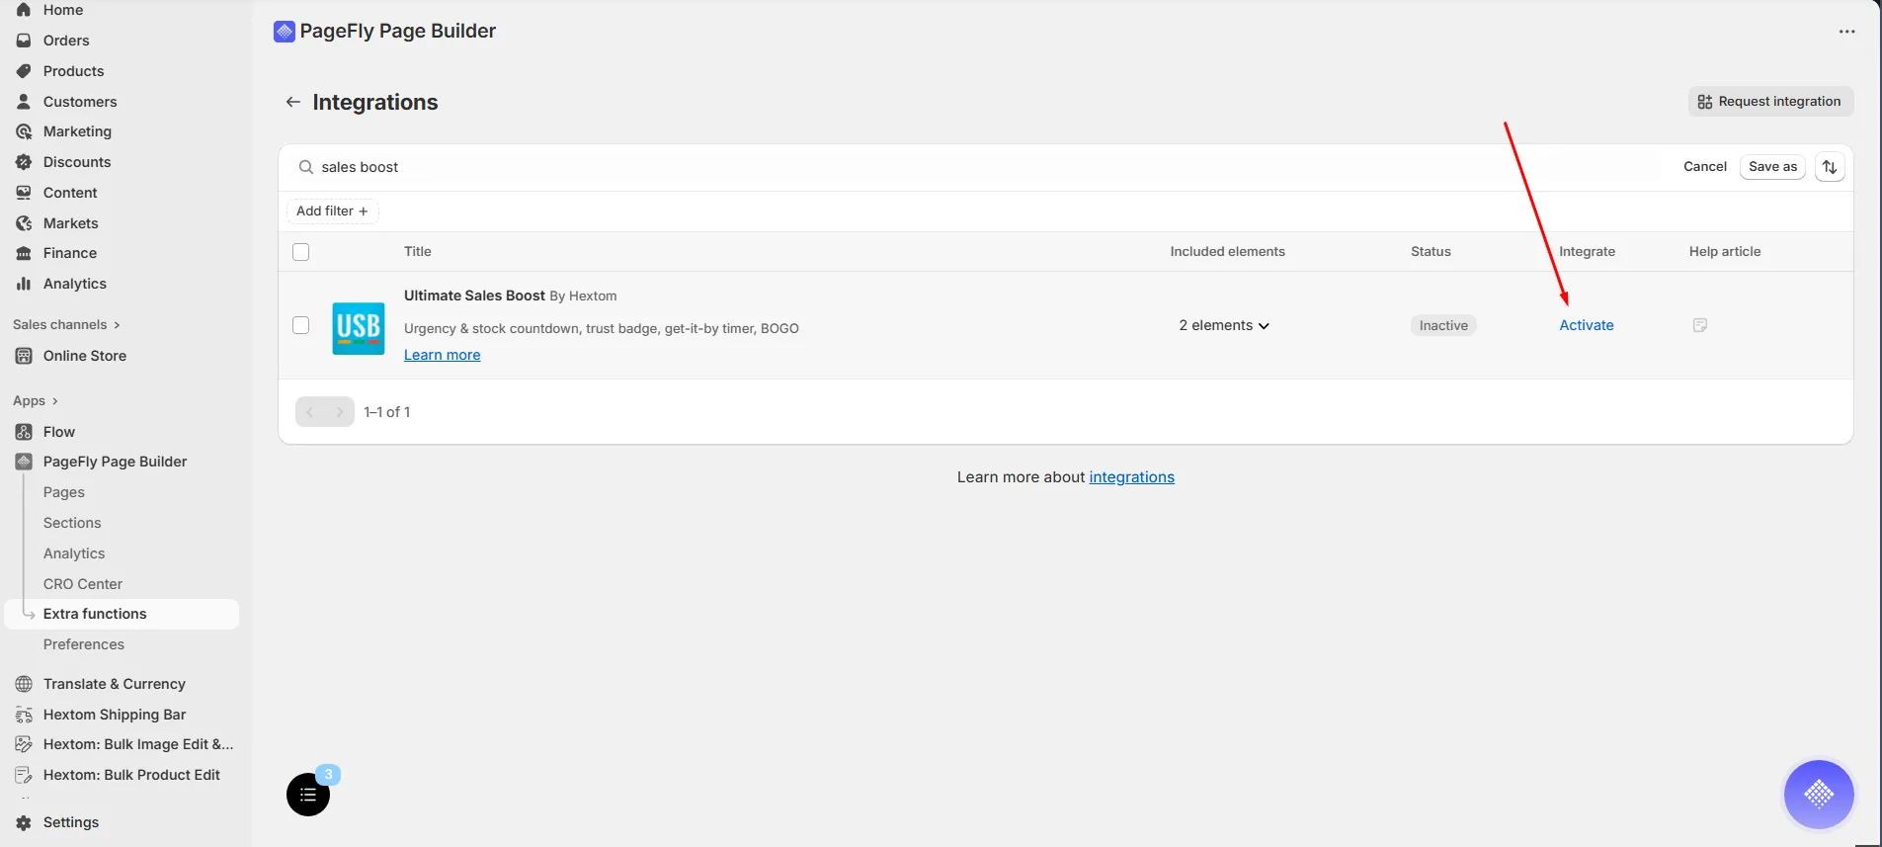Click the Inactive status badge
Screen dimensions: 1882x847
(1443, 325)
